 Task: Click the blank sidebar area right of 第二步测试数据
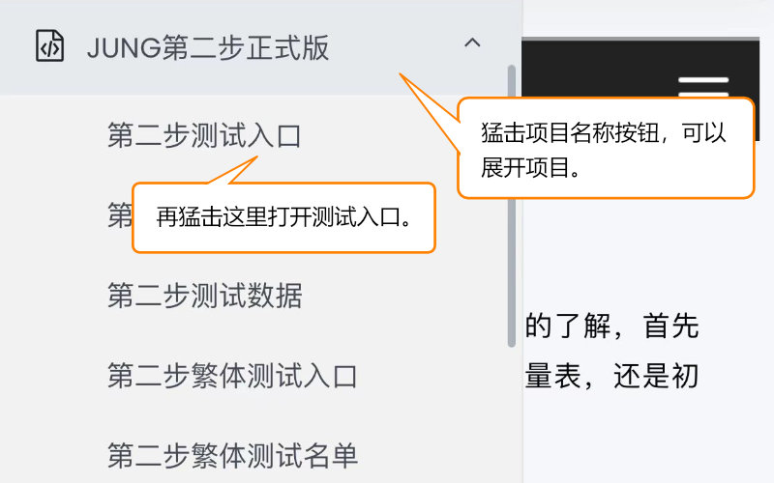(x=402, y=296)
